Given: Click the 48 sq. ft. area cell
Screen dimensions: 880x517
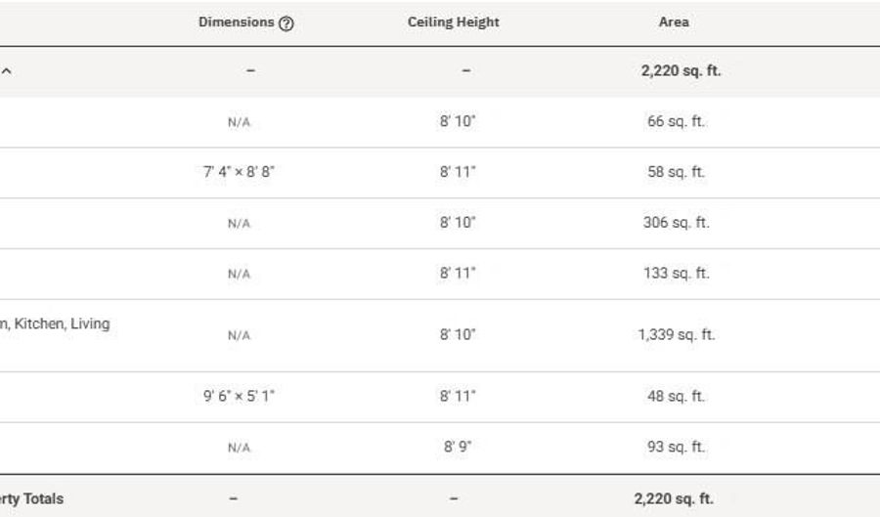Looking at the screenshot, I should (676, 396).
